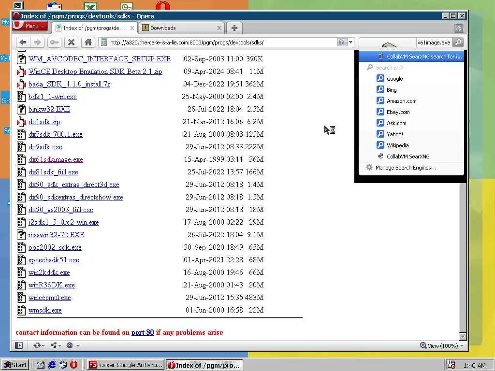
Task: Open dx90_sdkextras_directshow.exe link
Action: pos(76,198)
